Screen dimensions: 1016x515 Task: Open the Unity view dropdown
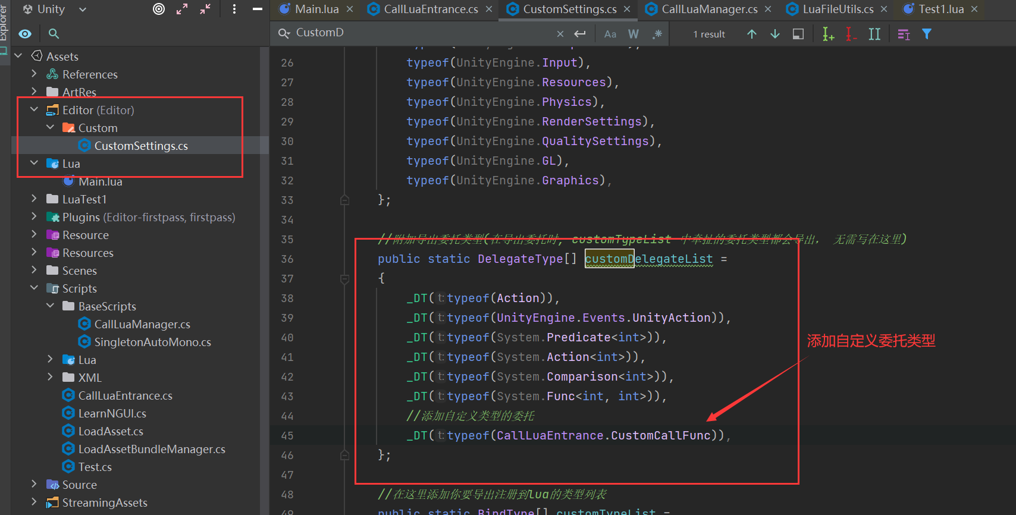(83, 9)
